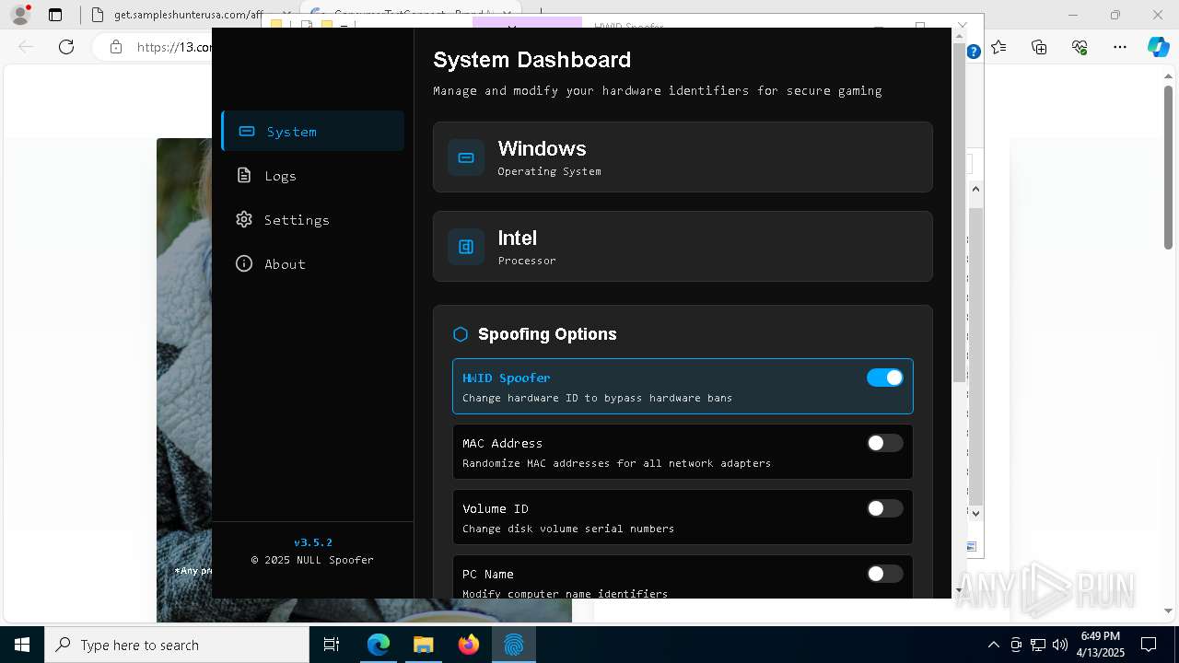Click the Settings gear icon in the sidebar
Screen dimensions: 1179x663
click(x=244, y=219)
